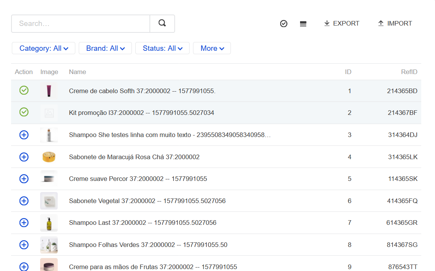Image resolution: width=435 pixels, height=271 pixels.
Task: Click the Name column header
Action: [x=78, y=72]
